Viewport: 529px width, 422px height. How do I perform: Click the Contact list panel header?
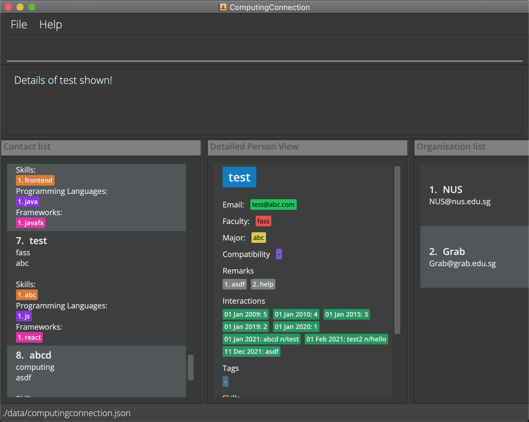(x=101, y=147)
